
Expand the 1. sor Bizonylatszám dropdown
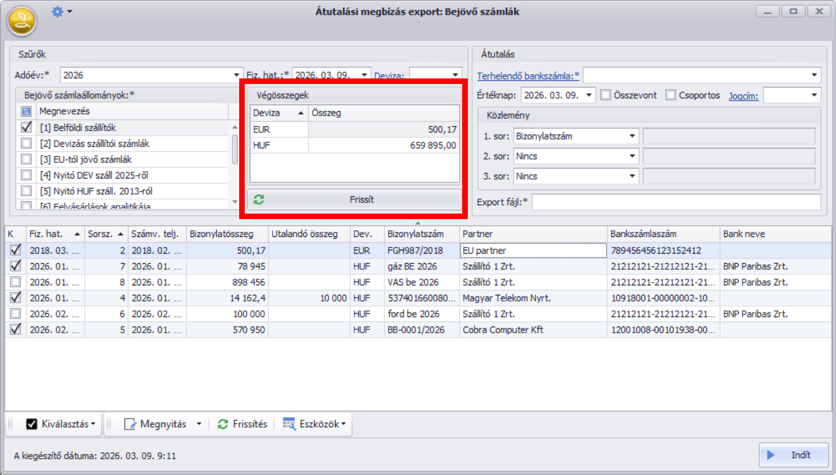(632, 136)
